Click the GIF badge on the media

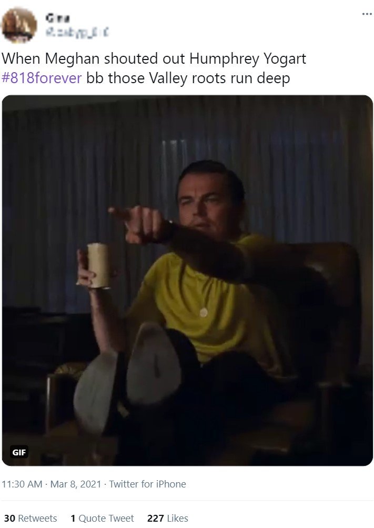[19, 452]
